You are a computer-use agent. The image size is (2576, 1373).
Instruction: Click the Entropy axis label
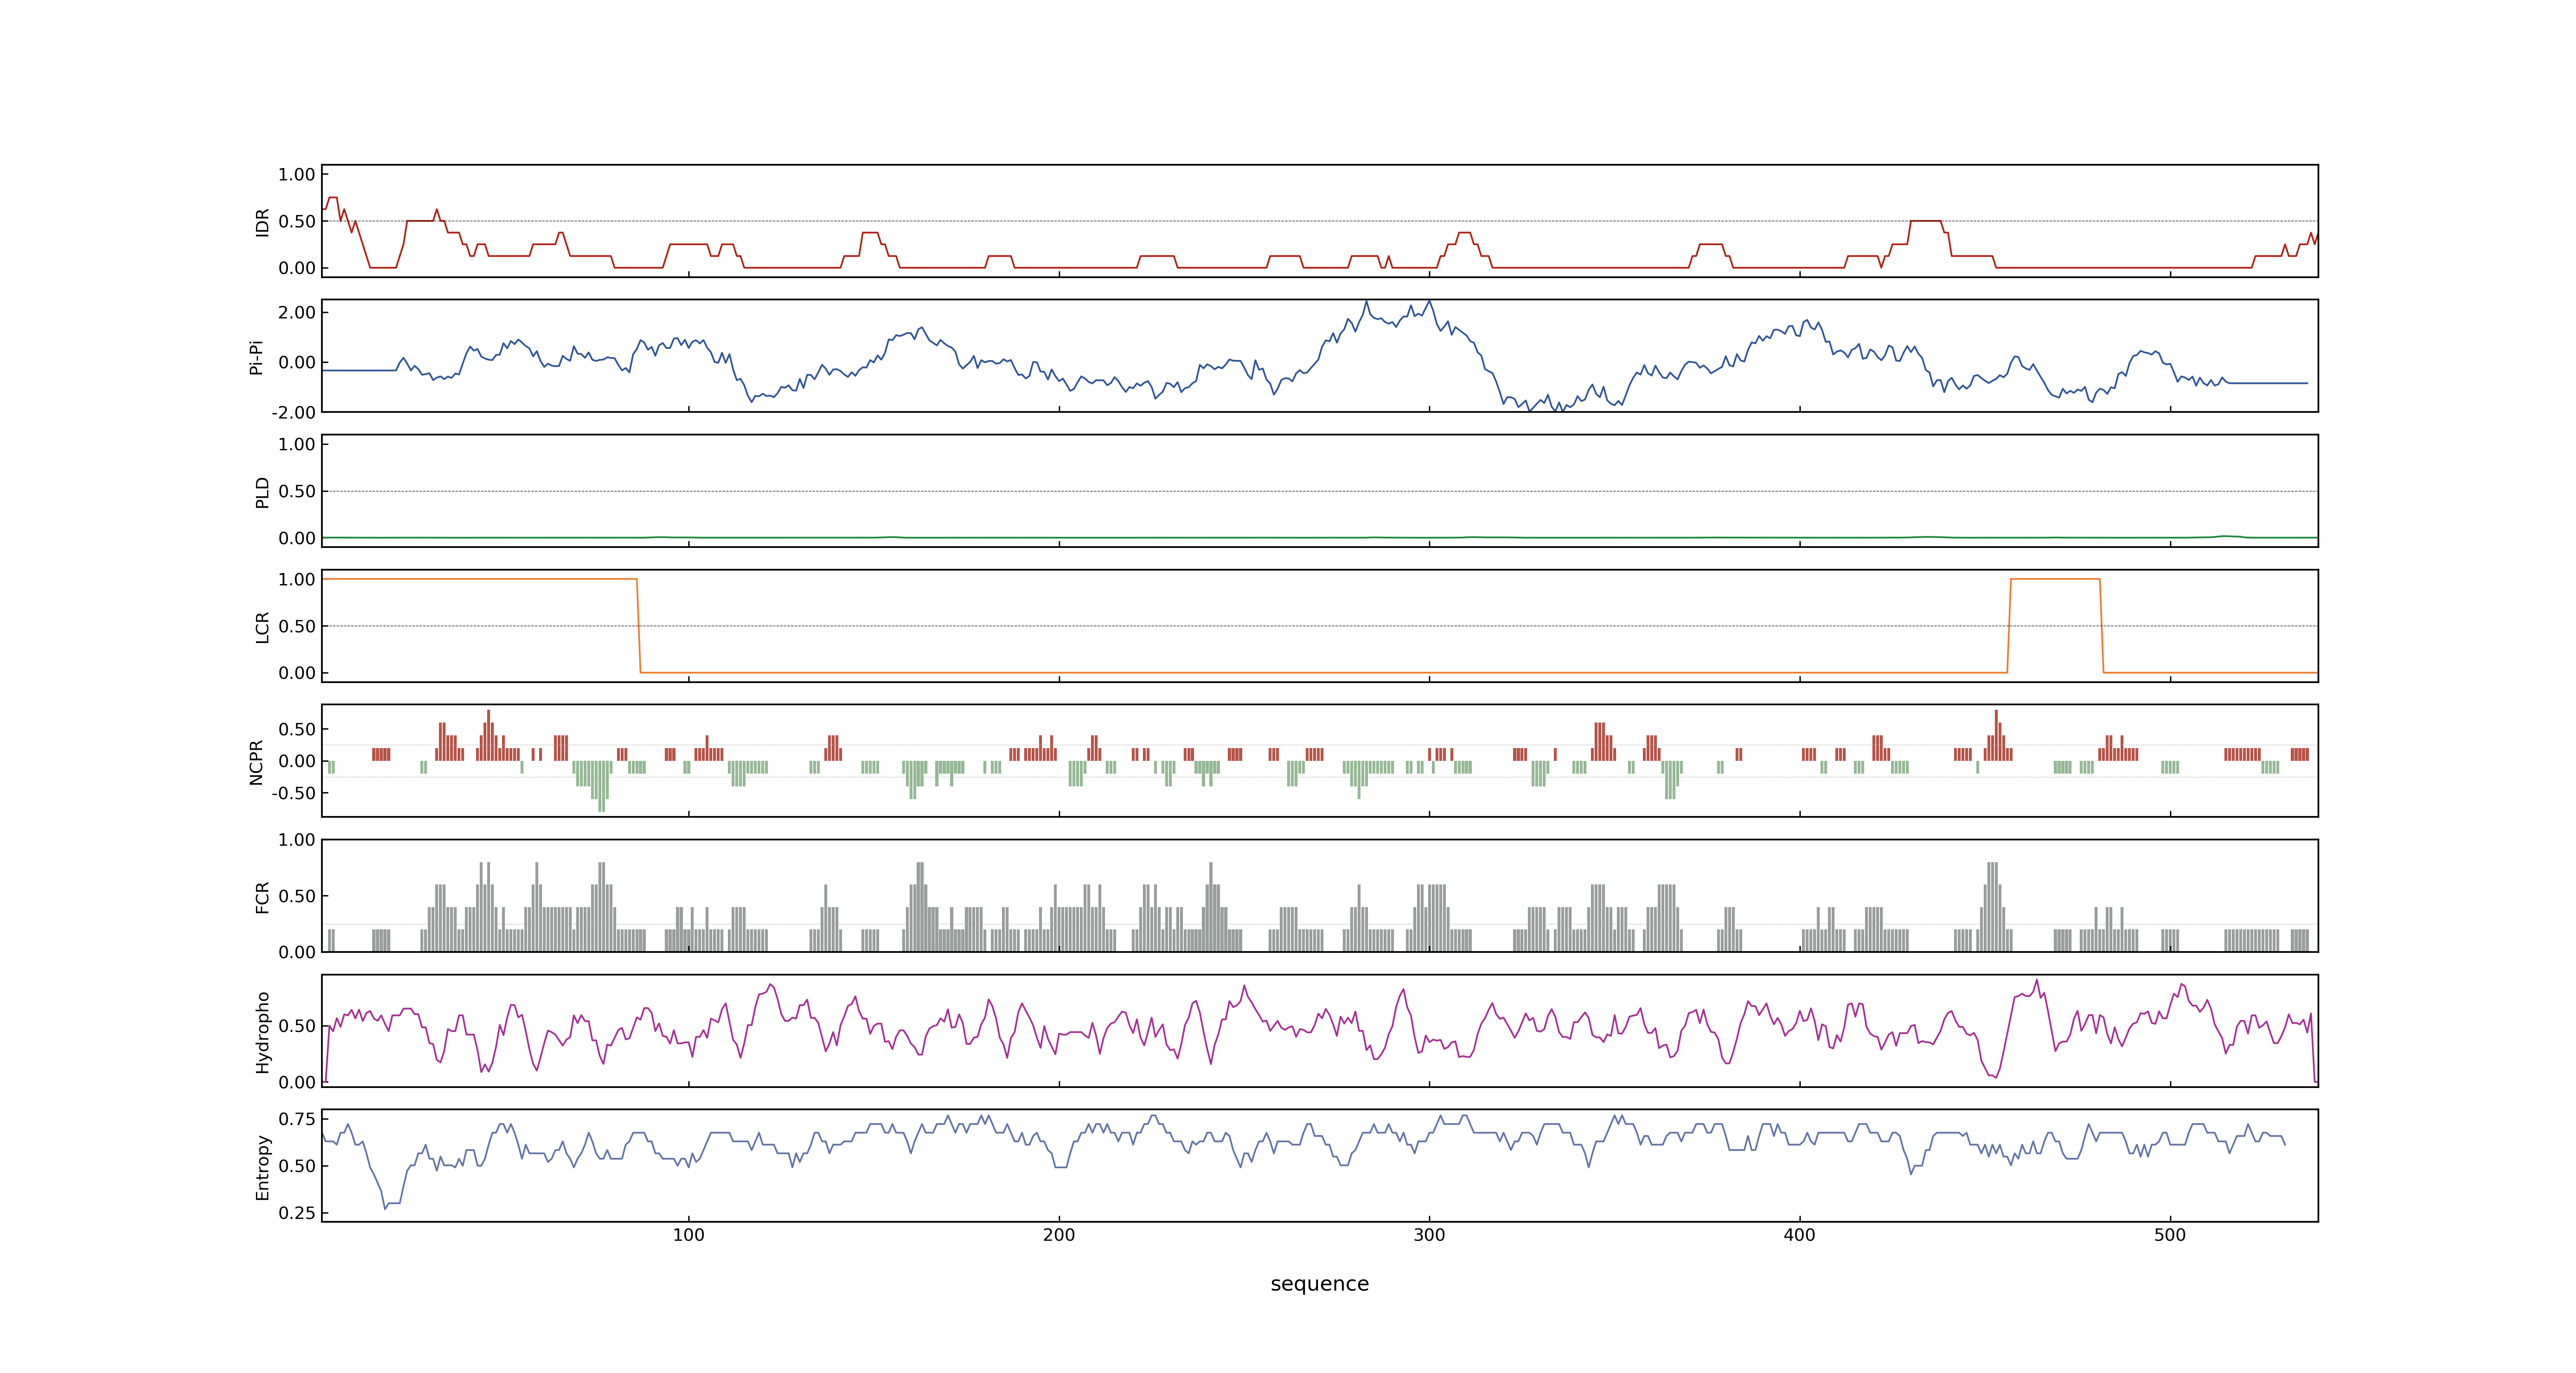coord(263,1167)
